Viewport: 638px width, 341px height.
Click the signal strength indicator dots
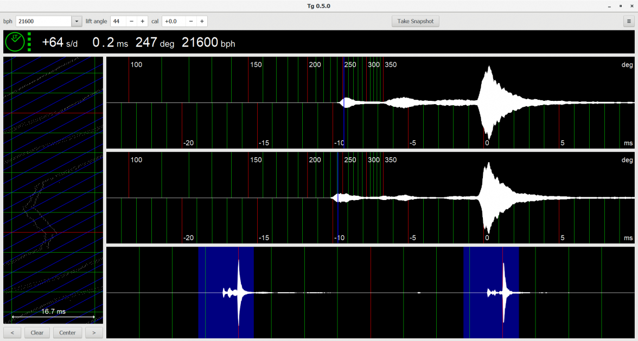pos(28,41)
